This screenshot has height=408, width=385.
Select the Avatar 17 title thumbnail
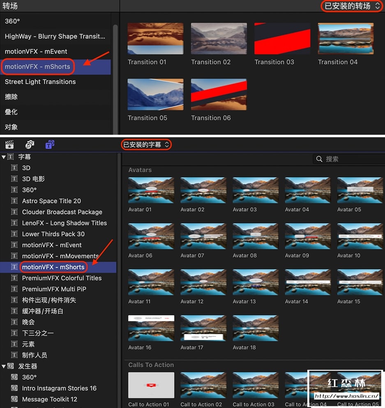click(203, 328)
